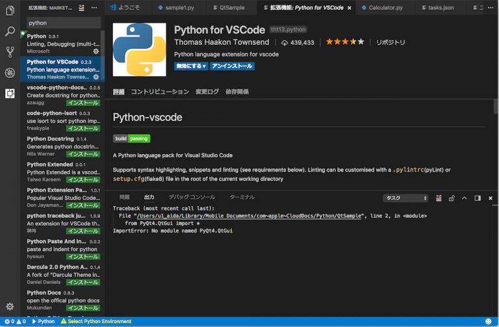Install the Python Extended extension

click(83, 179)
